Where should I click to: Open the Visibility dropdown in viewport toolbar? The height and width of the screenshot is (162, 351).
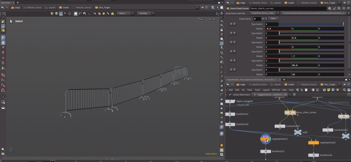click(x=145, y=13)
